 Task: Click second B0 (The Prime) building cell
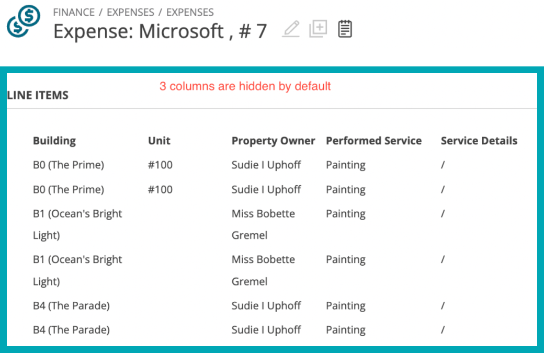(69, 190)
